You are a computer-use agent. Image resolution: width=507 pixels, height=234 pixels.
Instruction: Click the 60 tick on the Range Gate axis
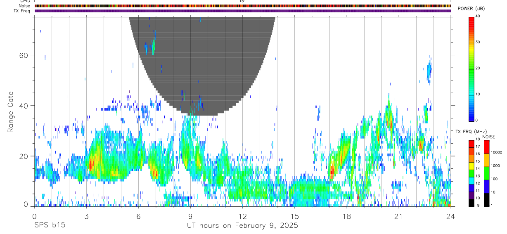(x=24, y=55)
